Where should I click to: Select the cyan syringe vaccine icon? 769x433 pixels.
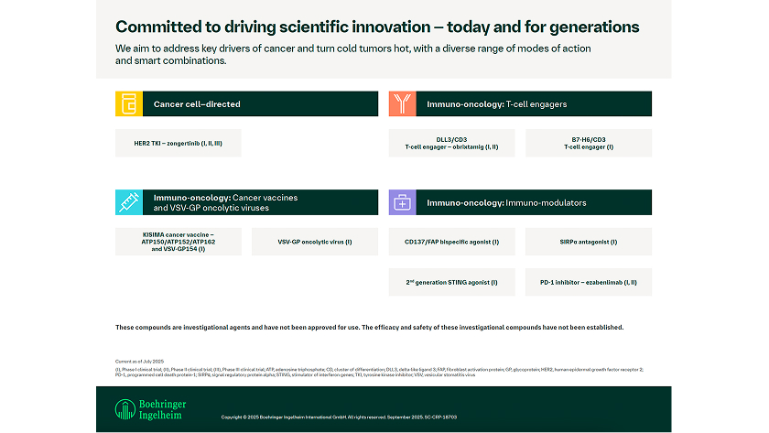[128, 202]
